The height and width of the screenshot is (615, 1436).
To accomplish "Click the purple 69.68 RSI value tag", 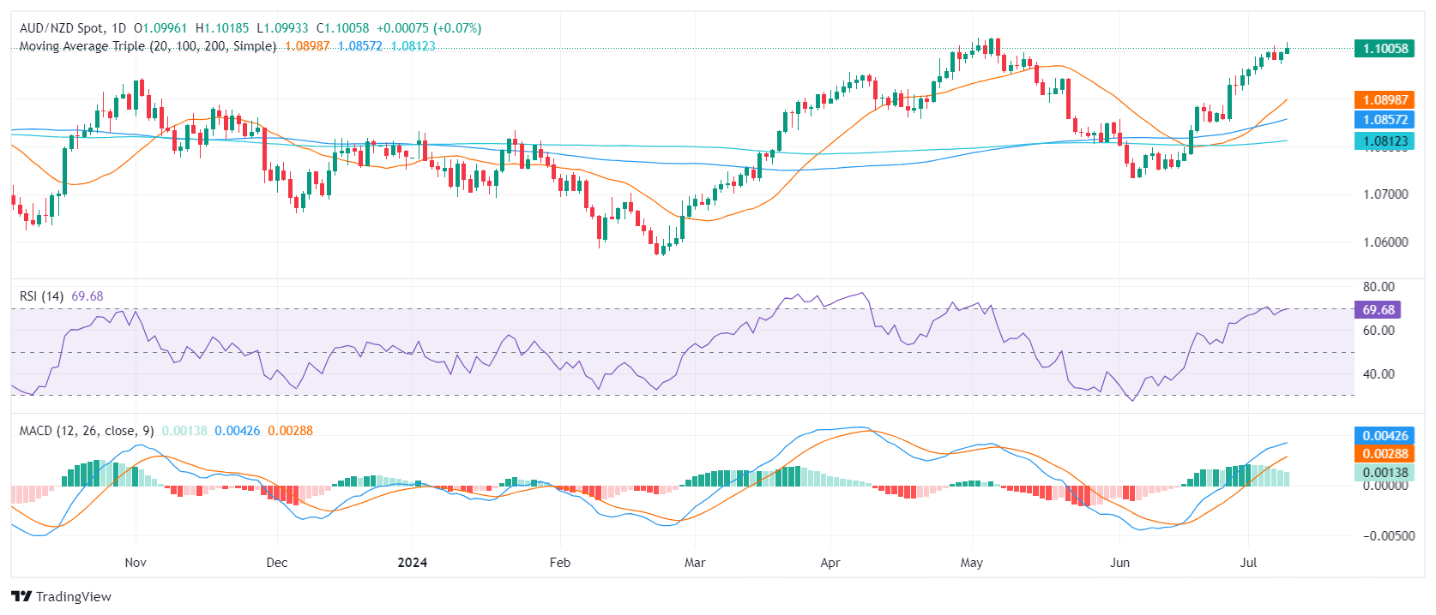I will pyautogui.click(x=1379, y=310).
